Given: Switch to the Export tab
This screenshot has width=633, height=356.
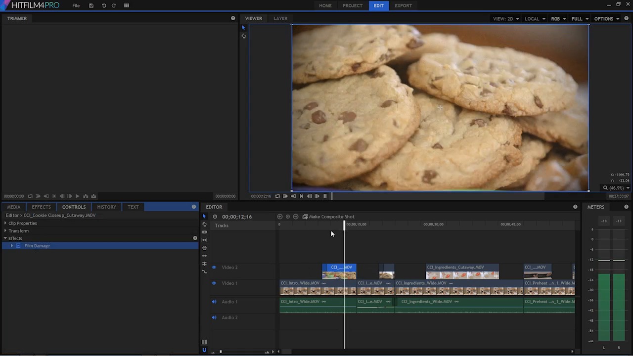Looking at the screenshot, I should click(x=403, y=5).
